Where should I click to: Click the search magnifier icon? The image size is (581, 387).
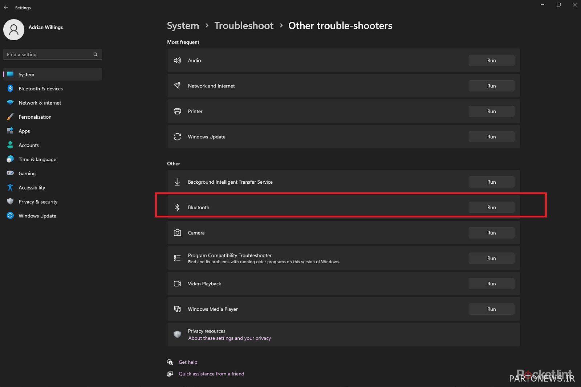95,54
